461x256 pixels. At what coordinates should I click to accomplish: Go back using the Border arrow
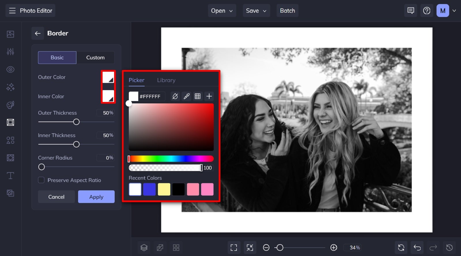coord(38,33)
